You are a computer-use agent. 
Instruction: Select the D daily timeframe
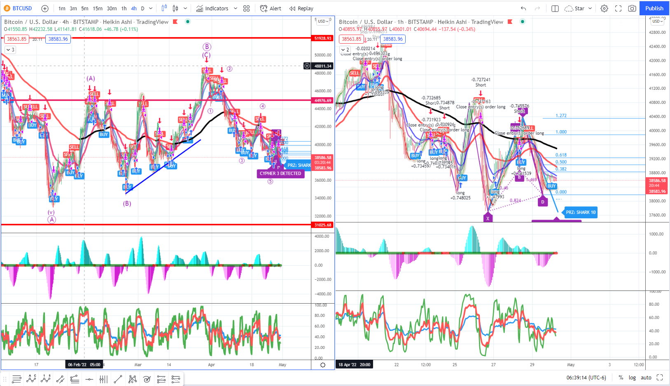pos(142,8)
